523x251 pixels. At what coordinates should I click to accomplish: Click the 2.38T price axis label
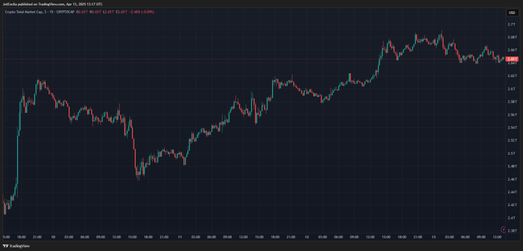tap(512, 230)
